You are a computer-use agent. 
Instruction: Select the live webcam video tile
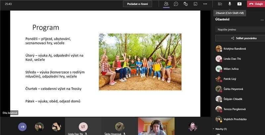(156, 126)
